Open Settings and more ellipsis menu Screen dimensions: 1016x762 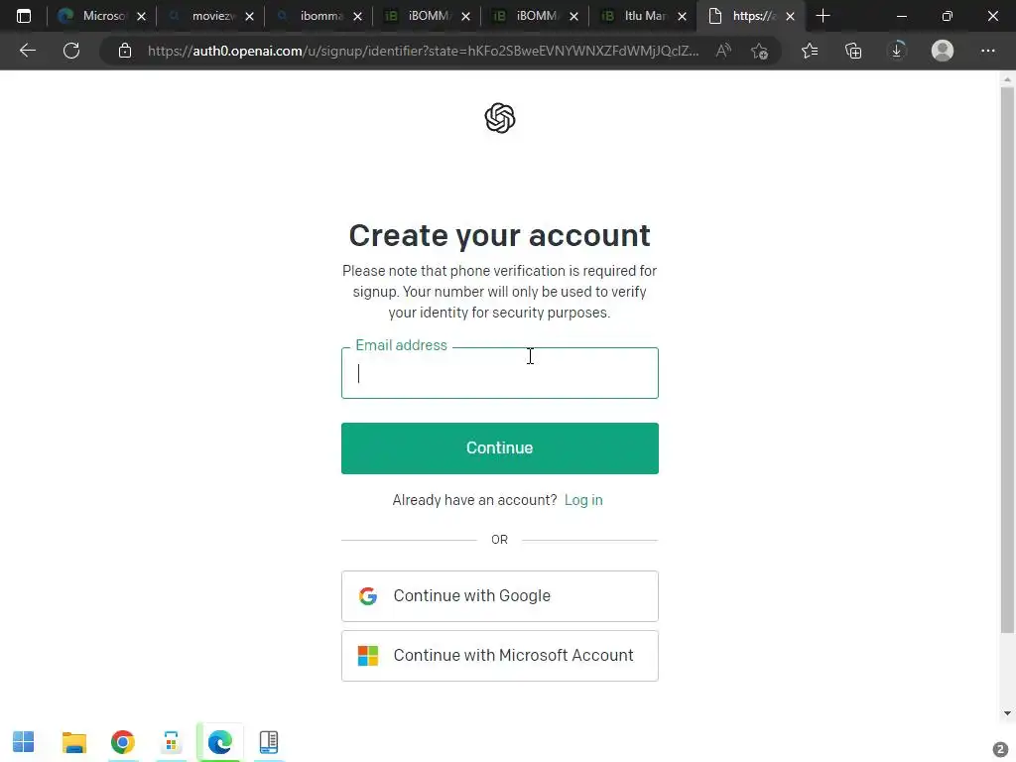(x=987, y=51)
